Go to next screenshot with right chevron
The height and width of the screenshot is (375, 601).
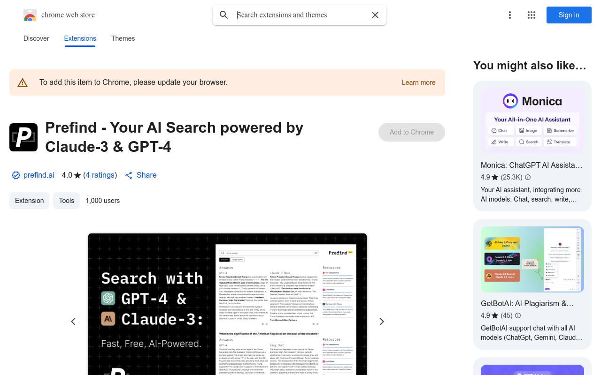382,322
